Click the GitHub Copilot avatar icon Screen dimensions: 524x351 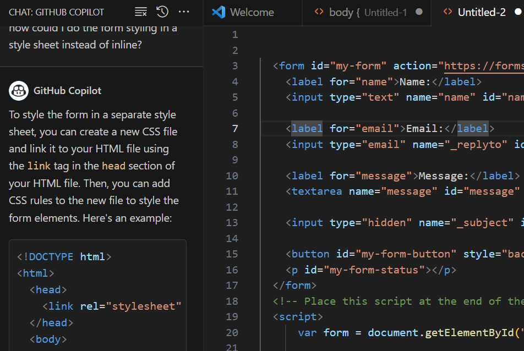coord(19,91)
